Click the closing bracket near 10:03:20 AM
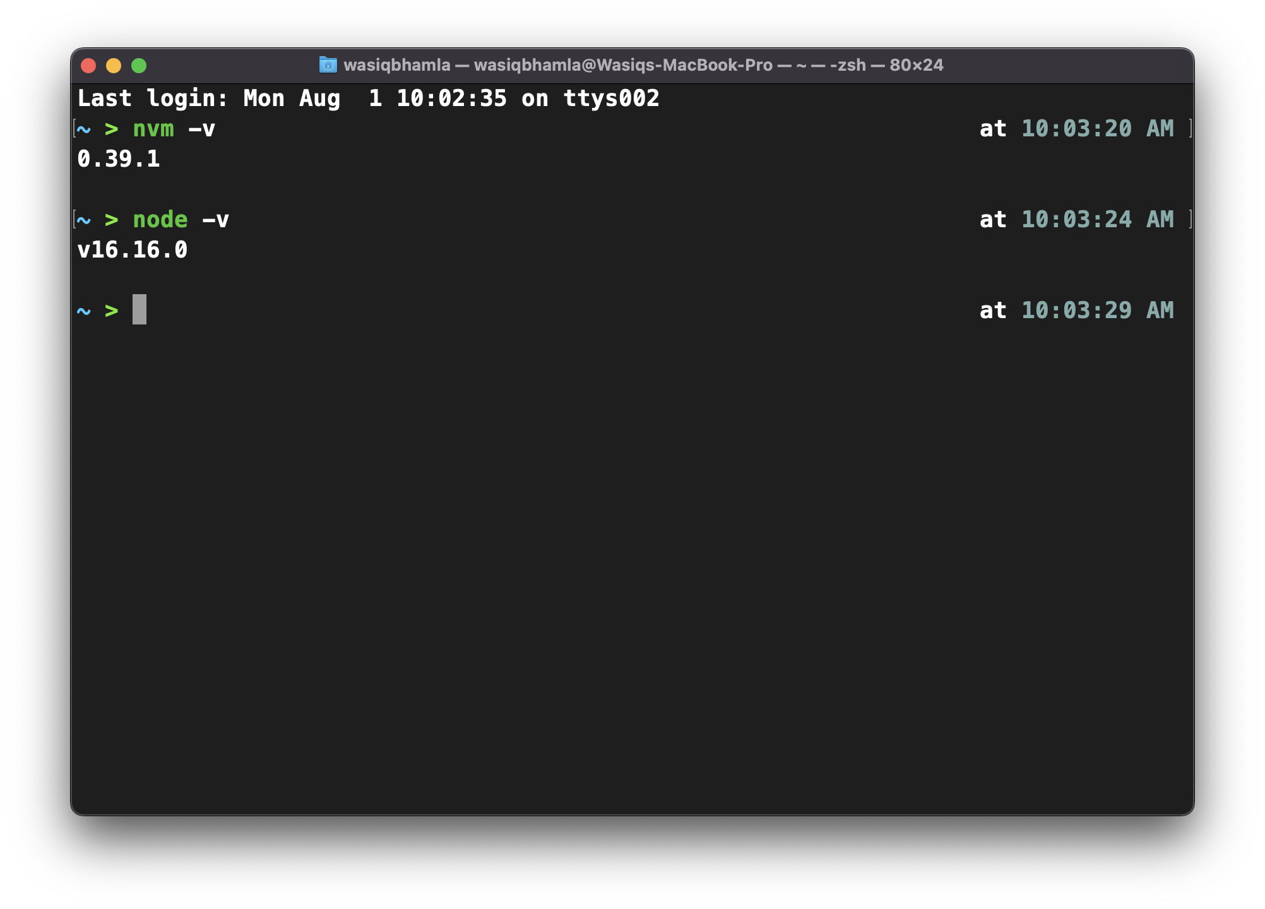The width and height of the screenshot is (1265, 909). (x=1191, y=129)
